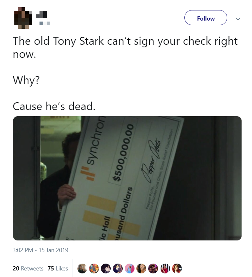Open liker avatar with skeleton in hat

point(153,269)
